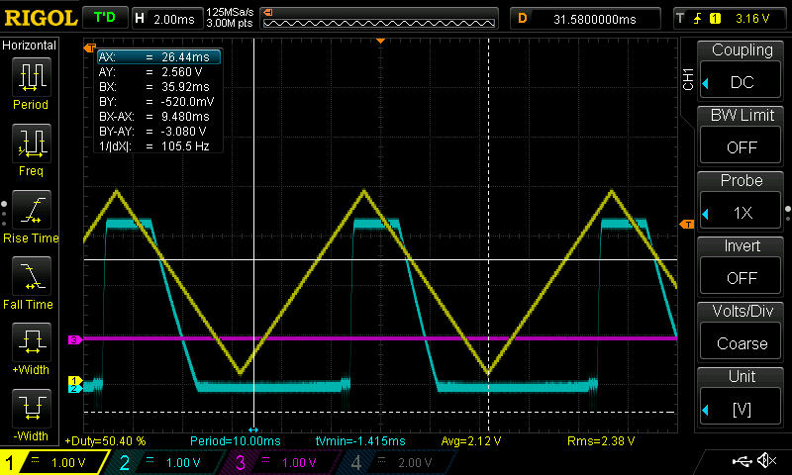The image size is (792, 475).
Task: Select the Period measurement icon
Action: 32,77
